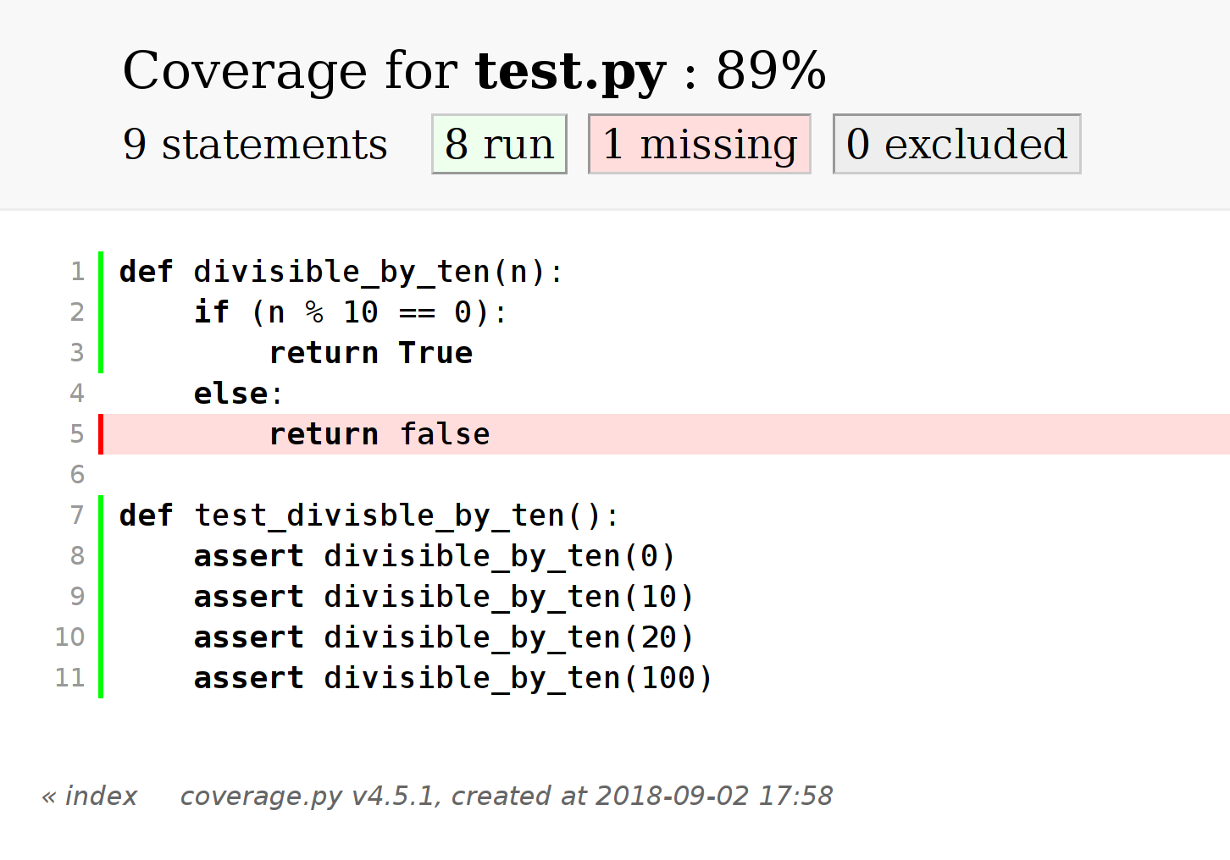Toggle the "8 run" highlight button

pyautogui.click(x=499, y=144)
